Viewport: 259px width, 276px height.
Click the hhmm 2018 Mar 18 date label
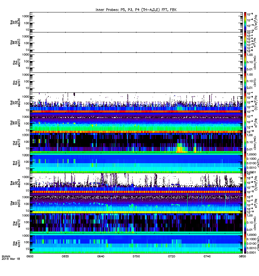11,257
